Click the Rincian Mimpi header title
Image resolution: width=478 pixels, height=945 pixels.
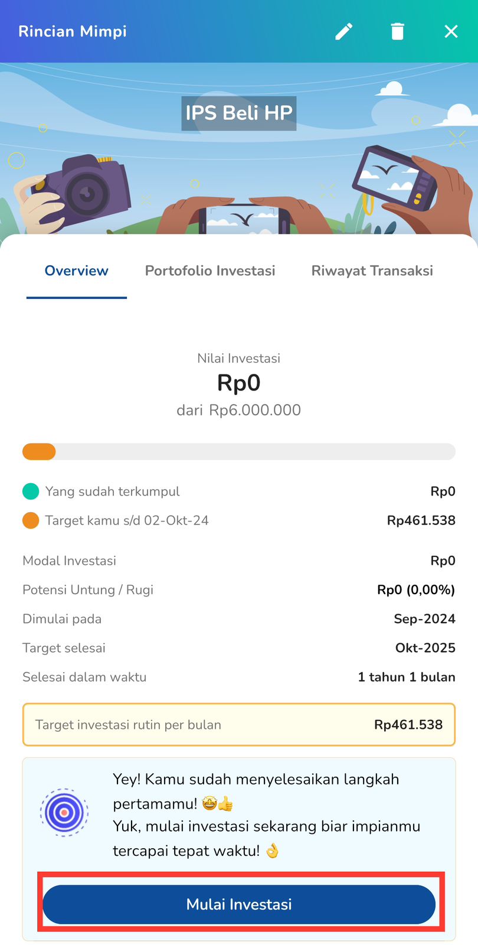[x=73, y=31]
